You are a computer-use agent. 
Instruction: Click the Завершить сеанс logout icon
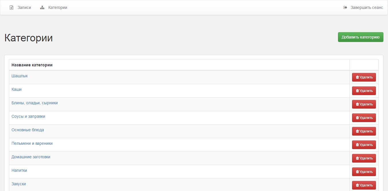pos(345,7)
